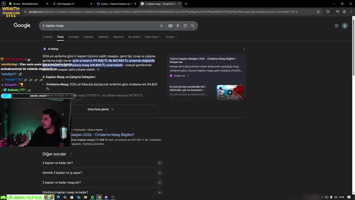The image size is (355, 200).
Task: Open the Chrome extensions menu
Action: [328, 12]
